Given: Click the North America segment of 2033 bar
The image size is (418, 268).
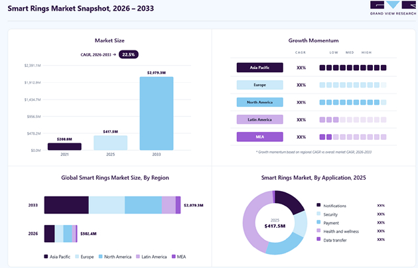Looking at the screenshot, I should coord(143,205).
